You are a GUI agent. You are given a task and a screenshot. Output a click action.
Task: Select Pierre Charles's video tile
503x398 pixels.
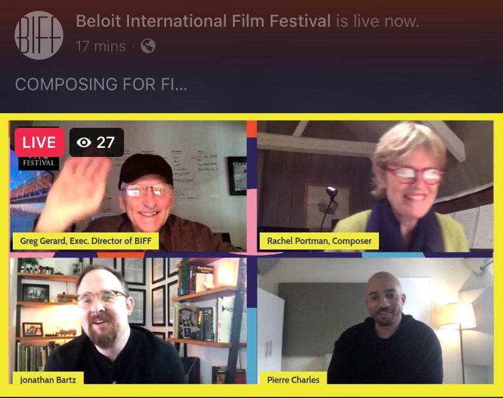tap(375, 321)
